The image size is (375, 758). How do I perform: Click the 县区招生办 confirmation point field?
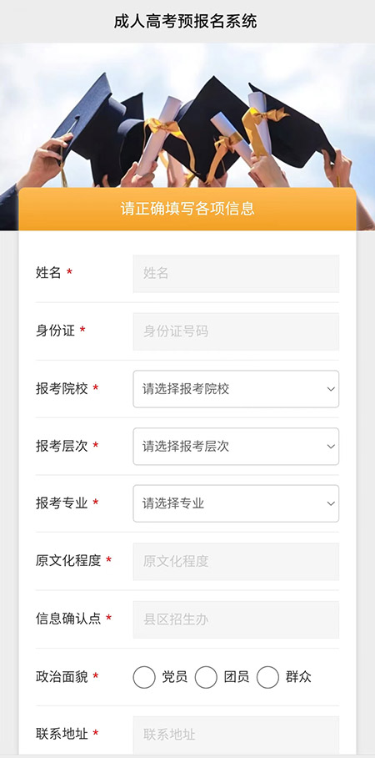[x=236, y=619]
